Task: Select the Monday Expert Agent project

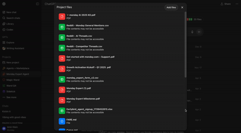Action: pos(20,74)
